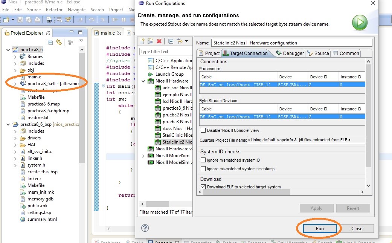
Task: Click the New wizard icon in Eclipse toolbar
Action: pos(6,20)
